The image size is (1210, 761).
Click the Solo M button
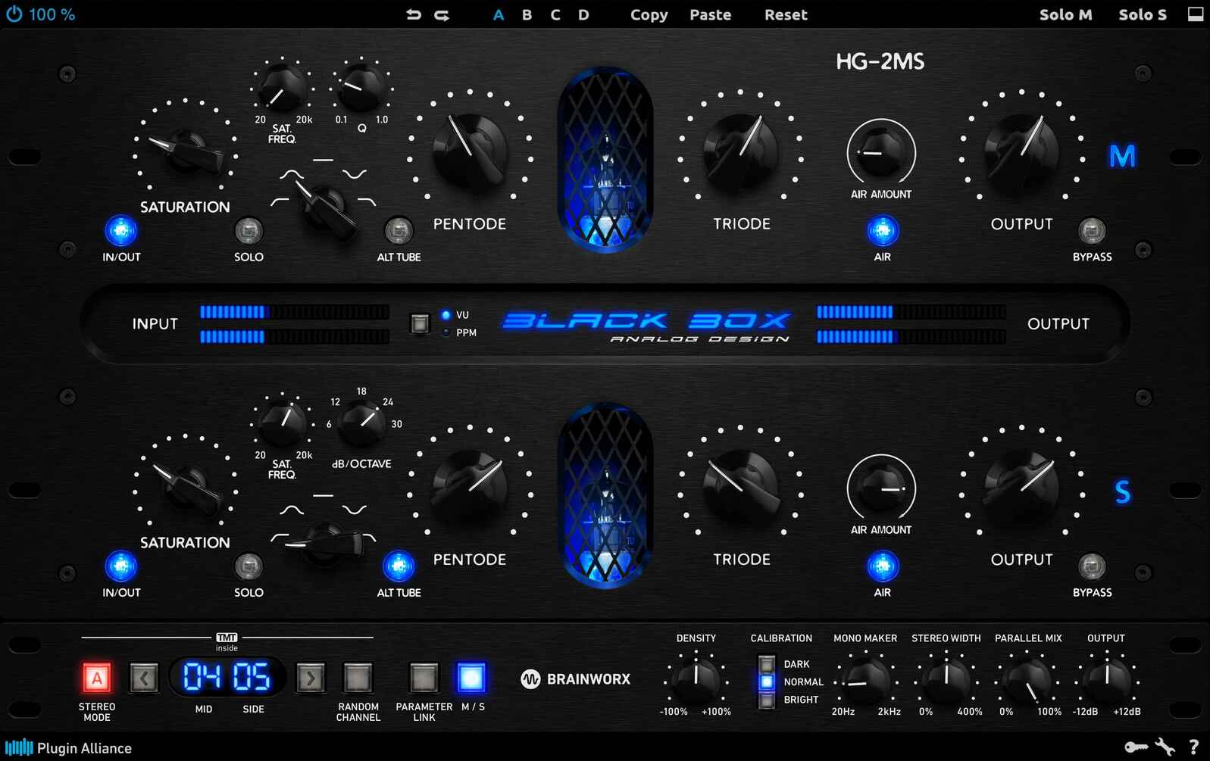point(1065,14)
